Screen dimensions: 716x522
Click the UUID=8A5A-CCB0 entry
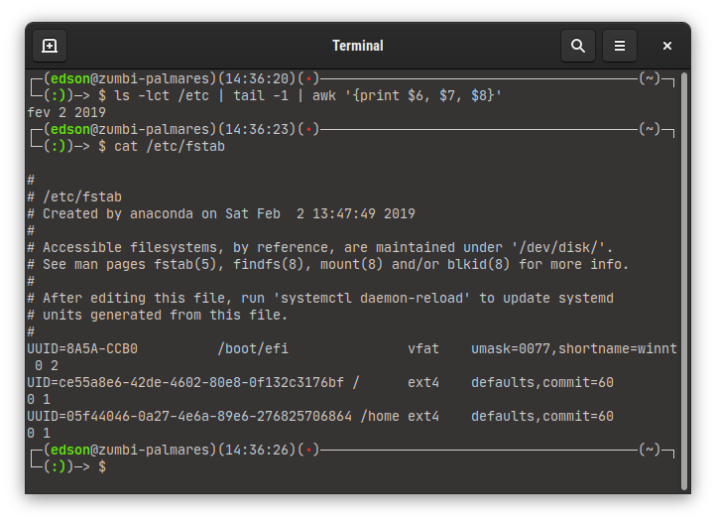[82, 348]
